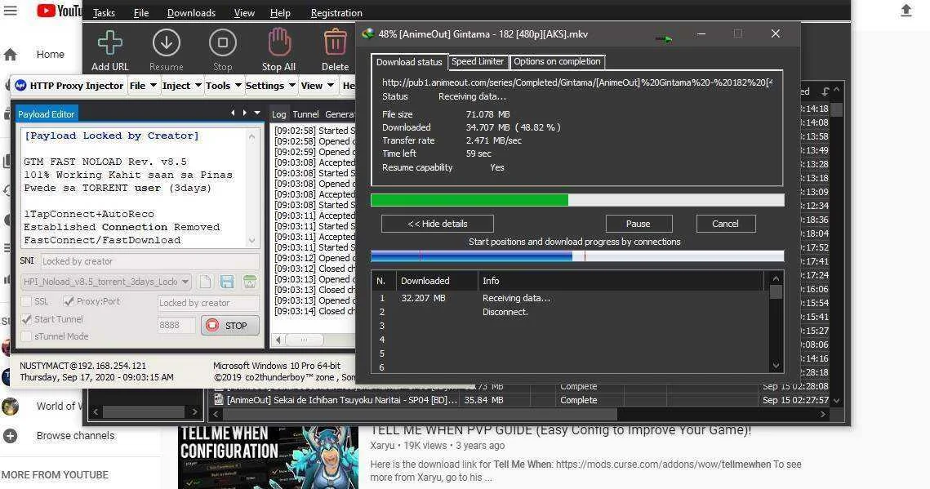This screenshot has width=930, height=489.
Task: Click the Info column header in connections list
Action: point(623,281)
